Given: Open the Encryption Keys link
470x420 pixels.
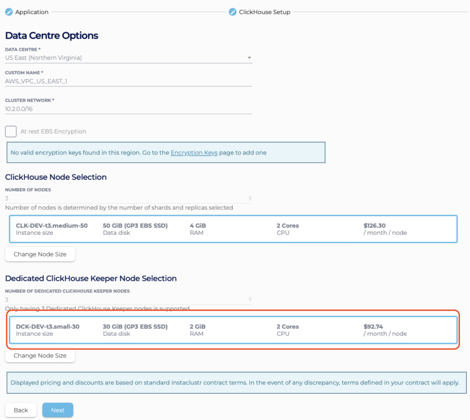Looking at the screenshot, I should [194, 152].
